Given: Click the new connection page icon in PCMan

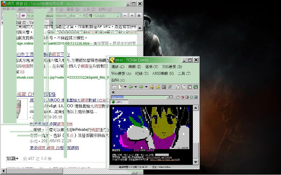Looking at the screenshot, I should pyautogui.click(x=120, y=87).
